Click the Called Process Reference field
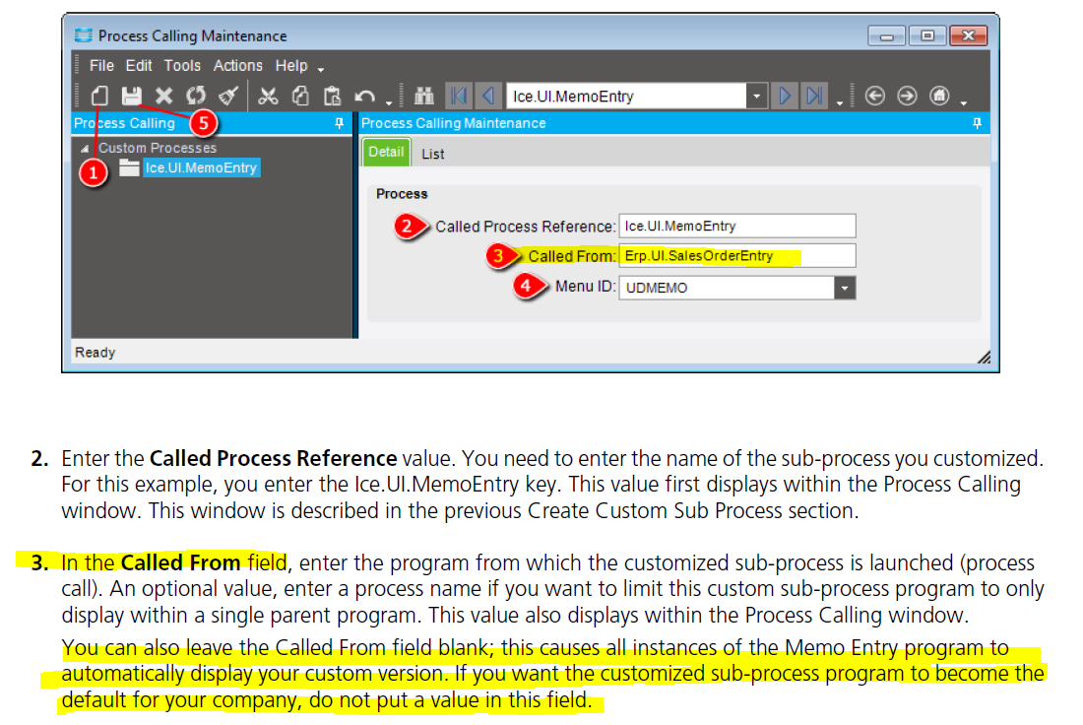The image size is (1083, 725). 737,226
